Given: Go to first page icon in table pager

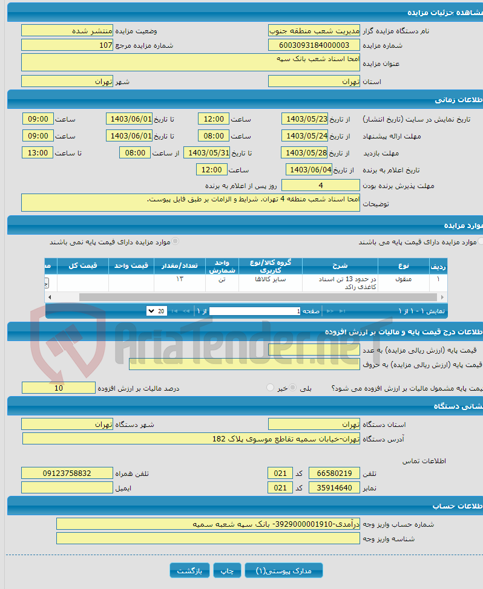Looking at the screenshot, I should 174,311.
